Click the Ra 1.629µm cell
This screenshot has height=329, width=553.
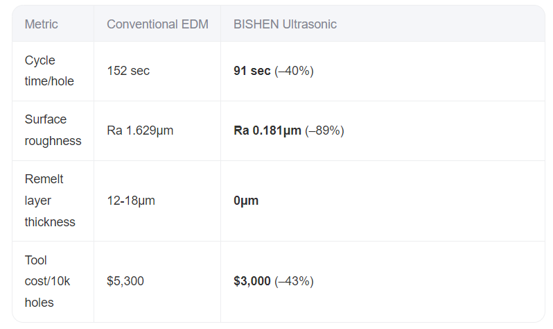click(x=140, y=130)
